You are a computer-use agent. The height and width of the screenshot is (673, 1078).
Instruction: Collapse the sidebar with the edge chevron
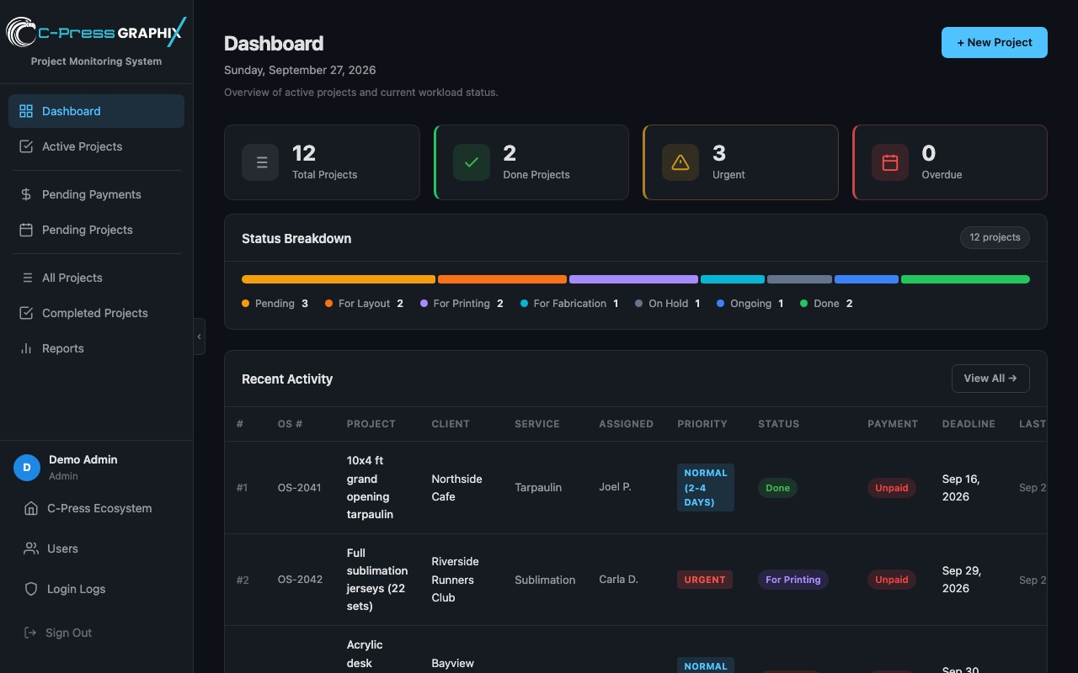coord(200,336)
